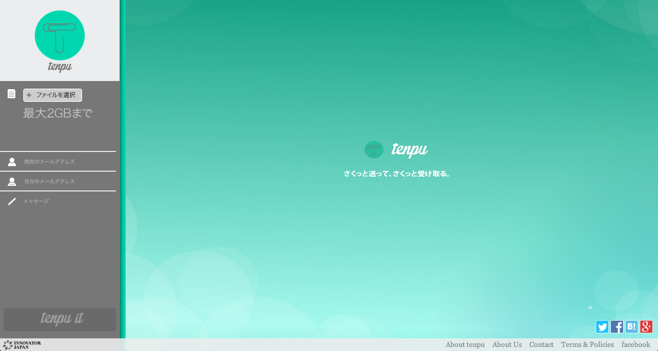The height and width of the screenshot is (351, 658).
Task: Click the document file icon in sidebar
Action: click(x=12, y=94)
